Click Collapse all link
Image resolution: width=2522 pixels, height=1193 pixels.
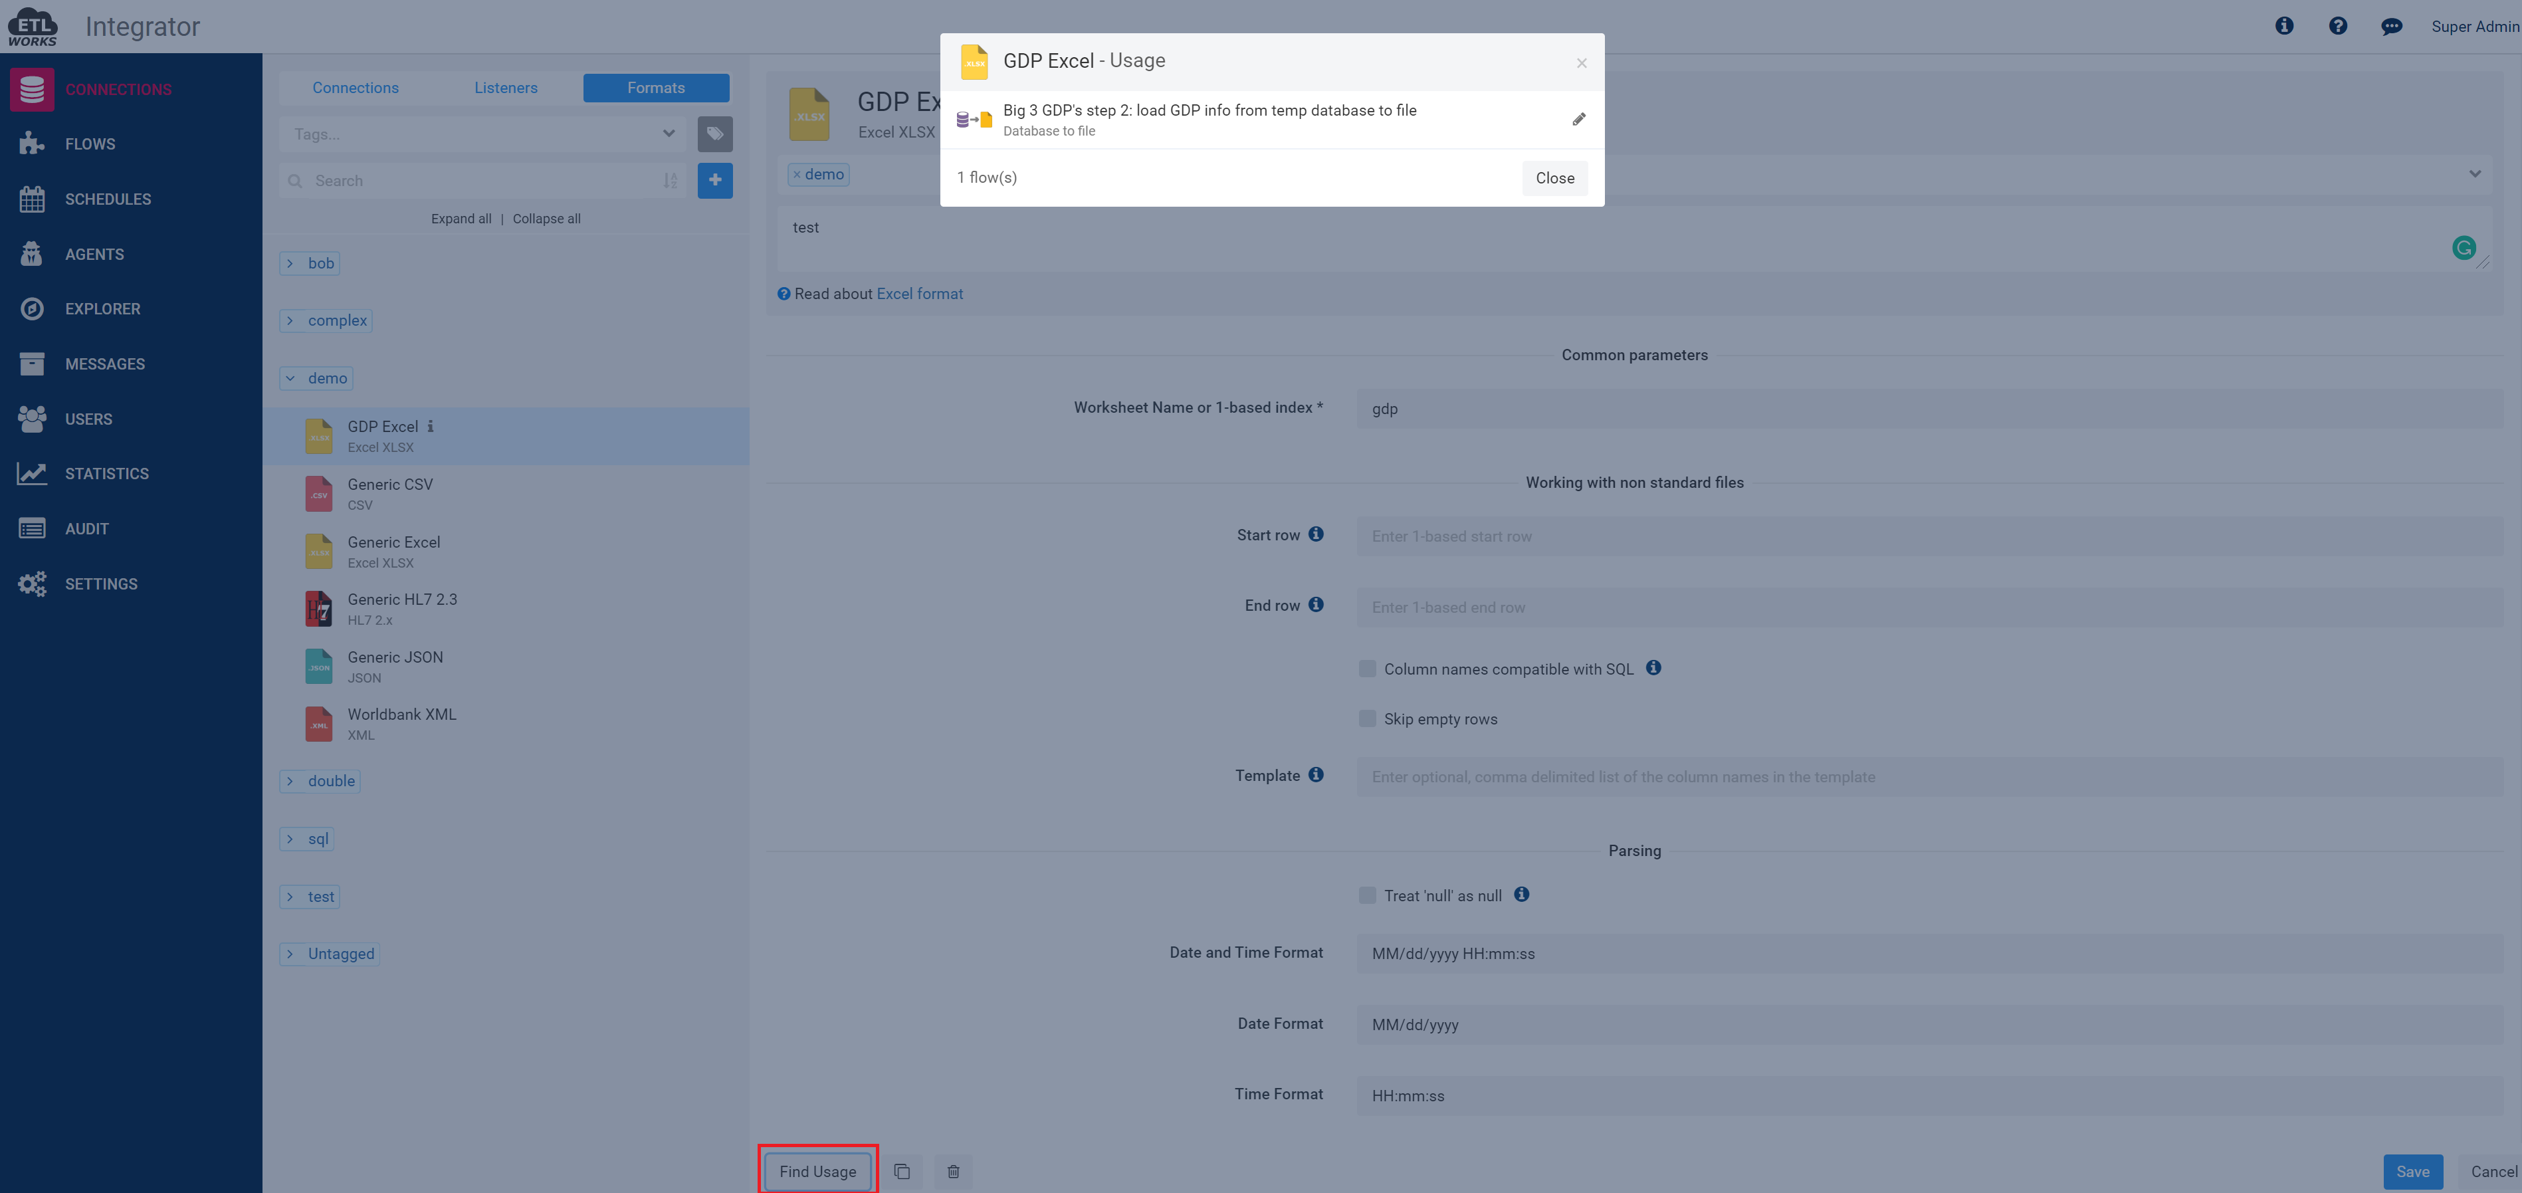(x=546, y=219)
